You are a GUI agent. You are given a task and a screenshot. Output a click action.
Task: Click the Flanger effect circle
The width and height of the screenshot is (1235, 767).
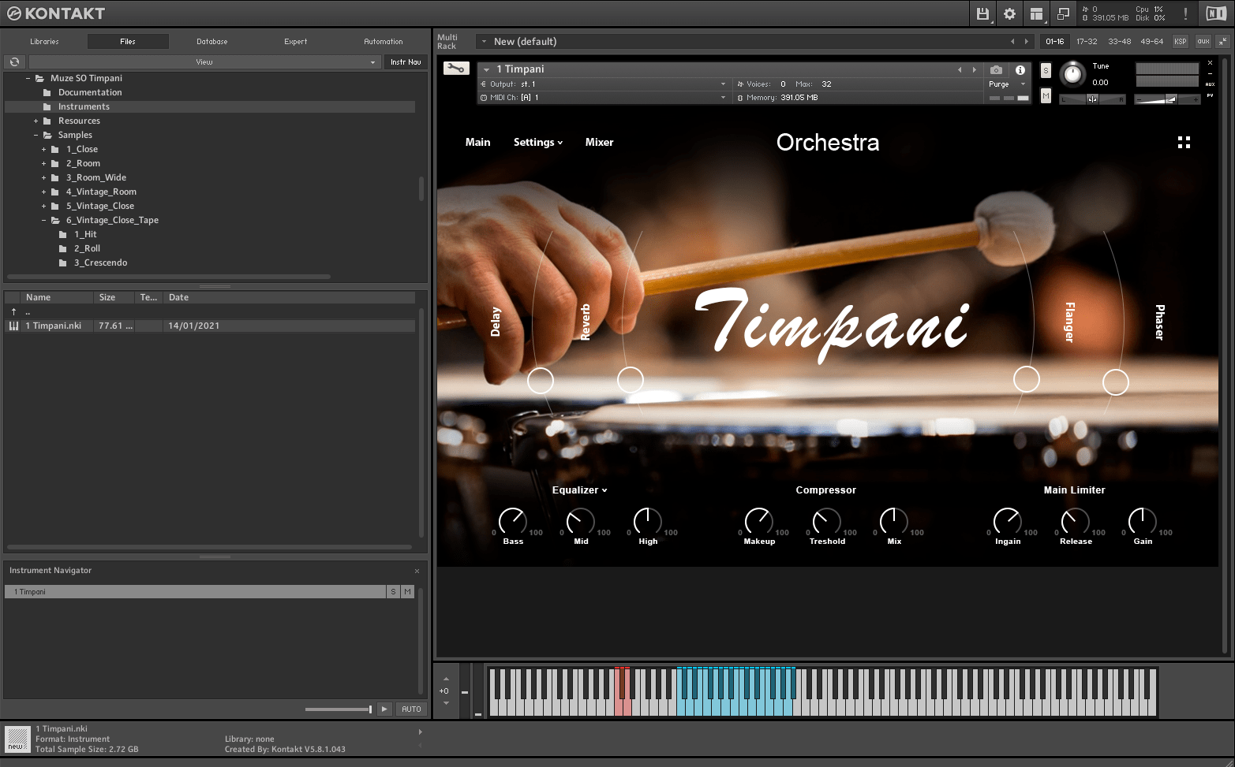[x=1027, y=379]
